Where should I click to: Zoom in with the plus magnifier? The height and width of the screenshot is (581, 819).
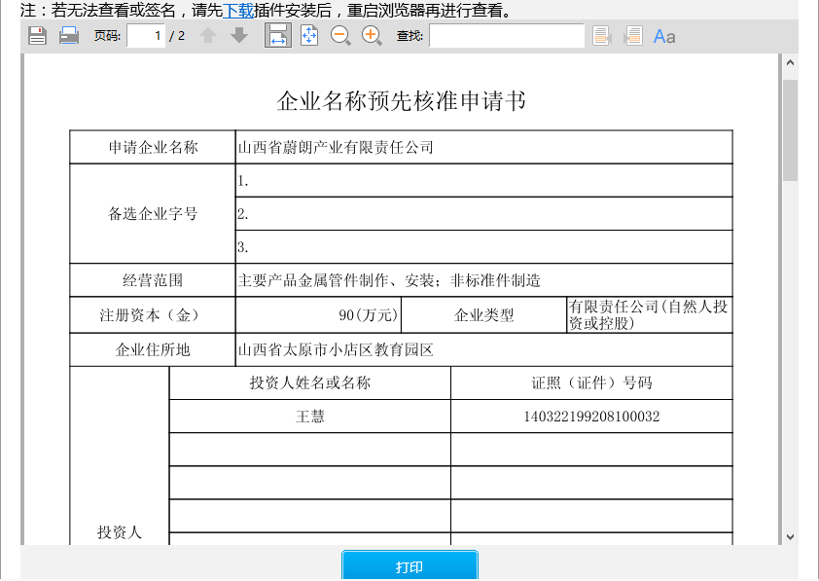372,36
